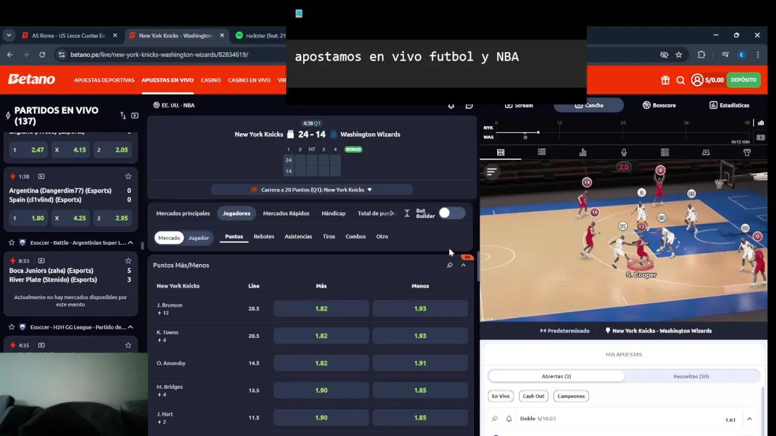Pin the Doble bet in Mis Apuestas
Image resolution: width=776 pixels, height=436 pixels.
pyautogui.click(x=495, y=418)
